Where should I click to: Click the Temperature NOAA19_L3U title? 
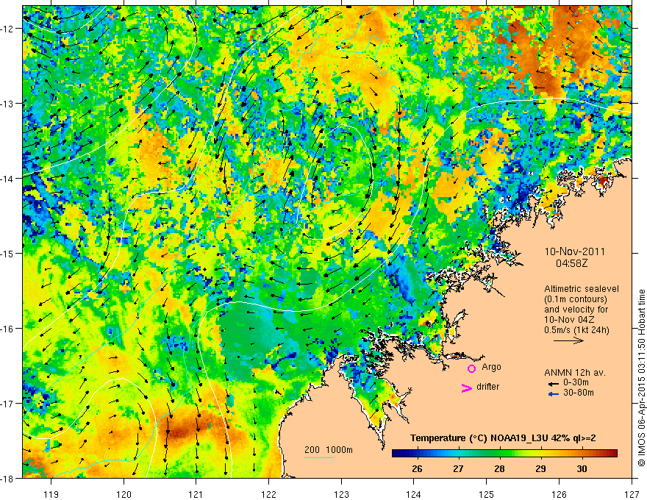(503, 438)
